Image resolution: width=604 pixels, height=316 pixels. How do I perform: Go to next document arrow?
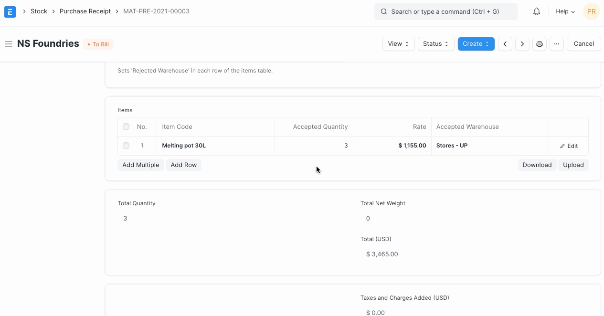coord(522,44)
